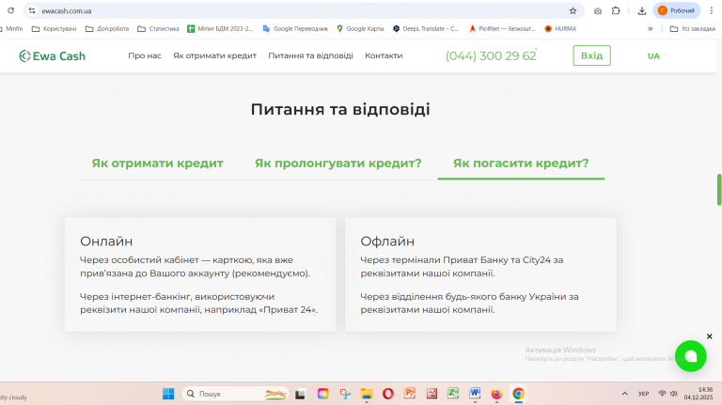The image size is (722, 405).
Task: Open the green chat widget bubble
Action: click(x=690, y=356)
